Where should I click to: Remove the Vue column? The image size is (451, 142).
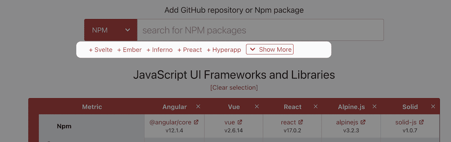[257, 107]
